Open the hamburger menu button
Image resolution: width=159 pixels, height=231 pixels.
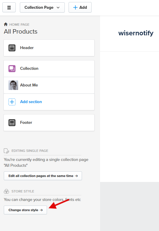point(9,7)
